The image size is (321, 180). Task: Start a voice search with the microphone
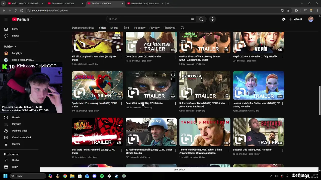tap(212, 19)
